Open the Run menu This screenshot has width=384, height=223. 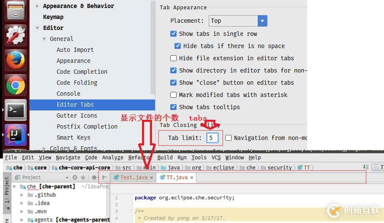(x=182, y=158)
